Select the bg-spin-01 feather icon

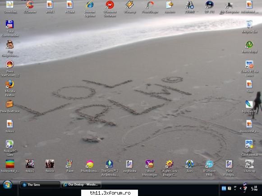pyautogui.click(x=249, y=107)
